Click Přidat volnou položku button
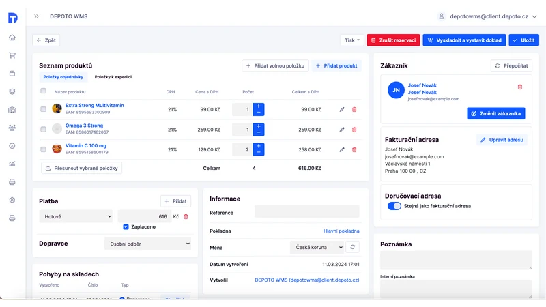The width and height of the screenshot is (546, 307). coord(275,65)
